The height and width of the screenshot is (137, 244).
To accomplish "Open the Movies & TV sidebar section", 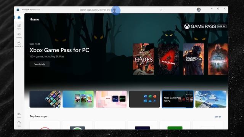I will tap(19, 44).
